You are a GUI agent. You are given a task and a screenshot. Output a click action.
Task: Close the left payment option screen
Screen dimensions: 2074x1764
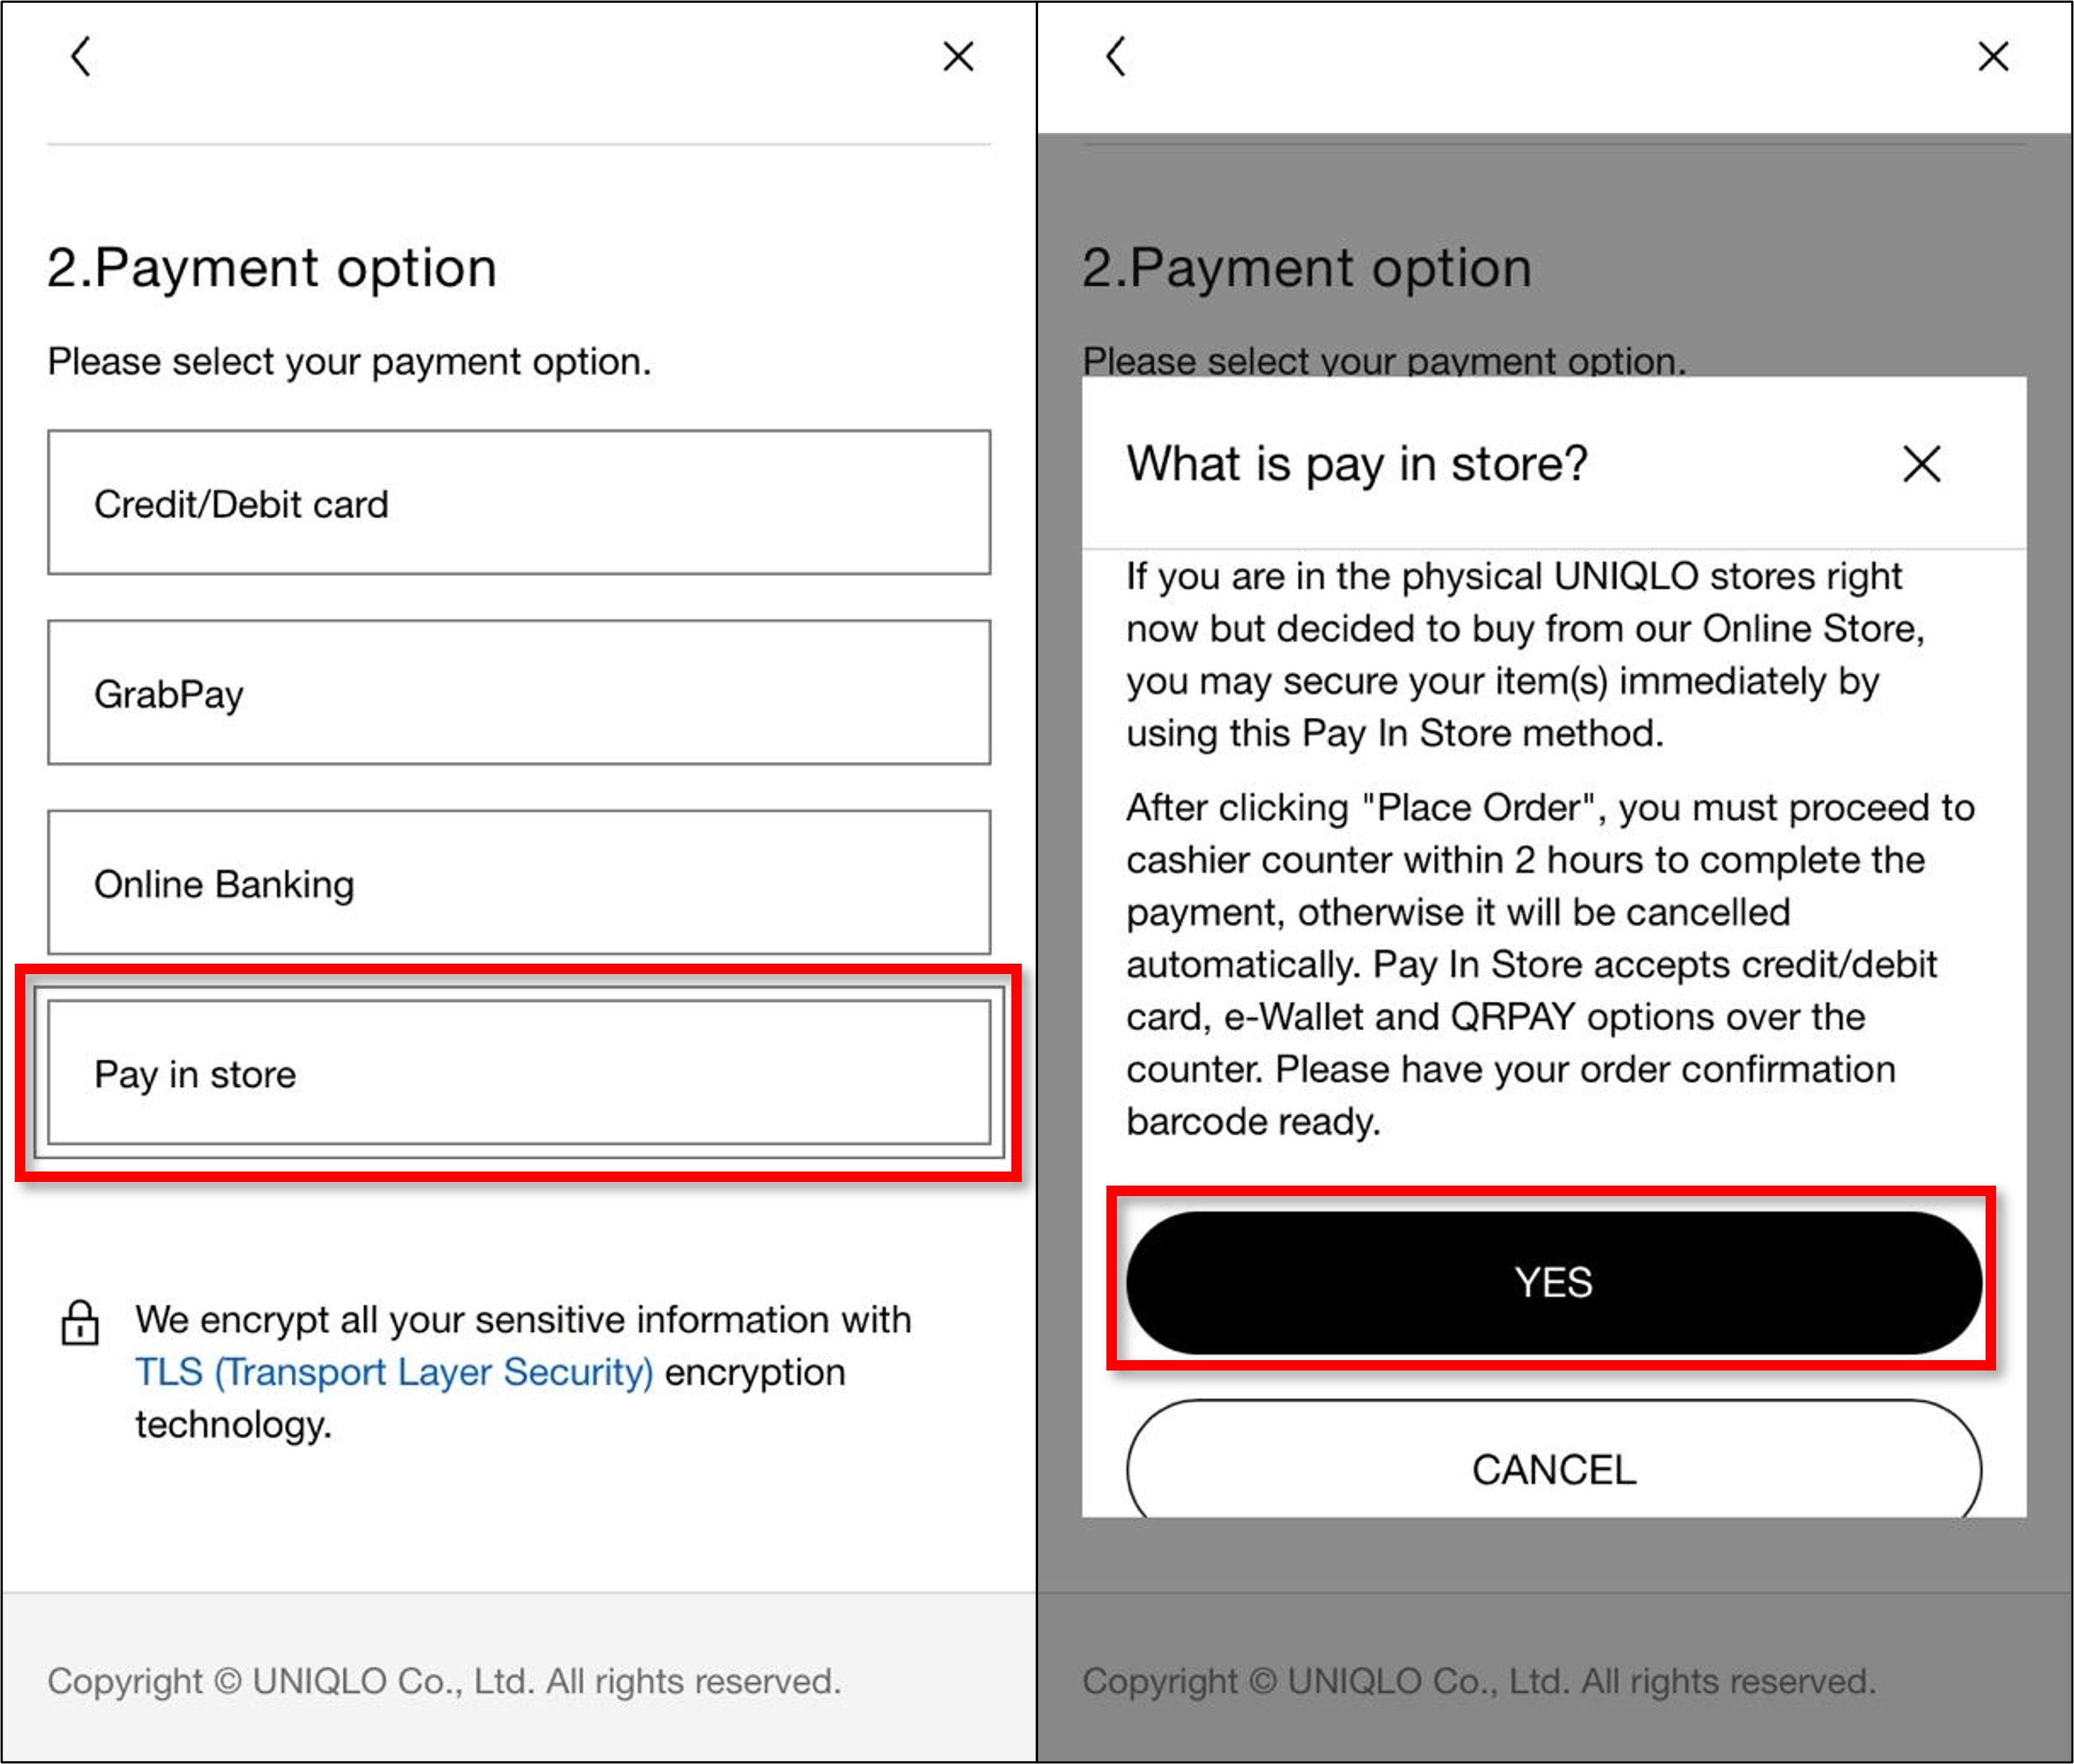(958, 56)
